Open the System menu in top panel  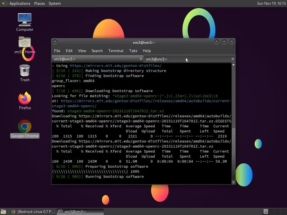coord(55,3)
